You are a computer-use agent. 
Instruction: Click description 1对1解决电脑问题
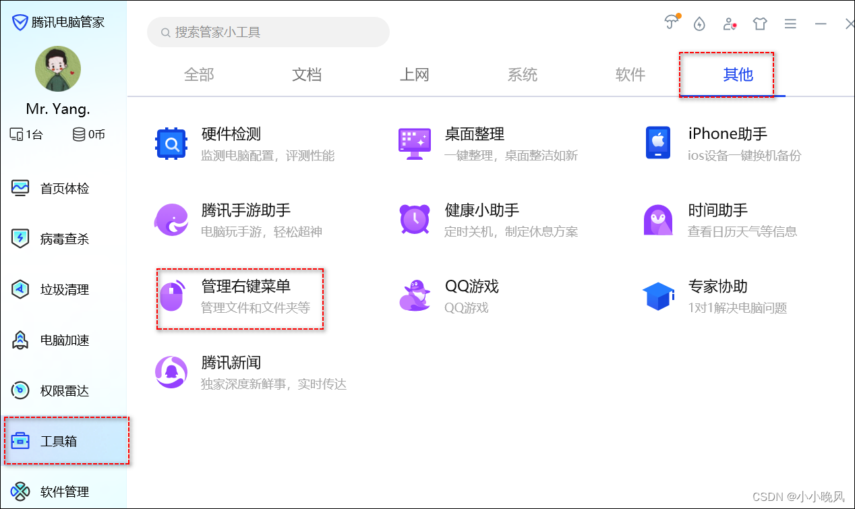[x=738, y=308]
